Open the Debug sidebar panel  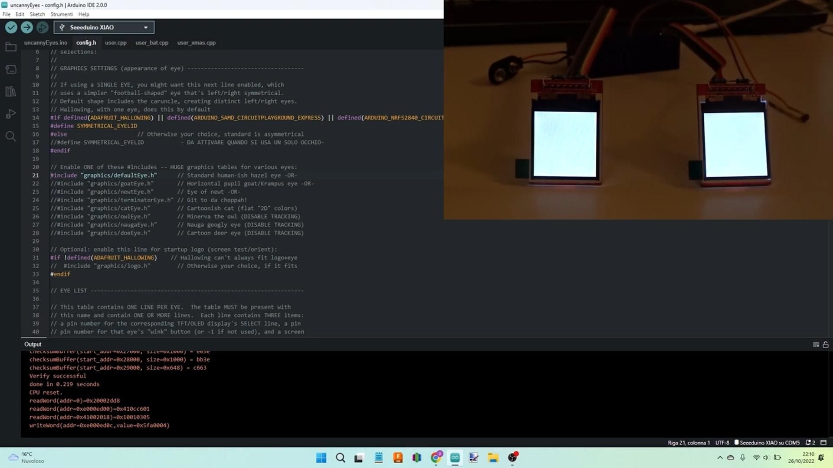point(11,114)
